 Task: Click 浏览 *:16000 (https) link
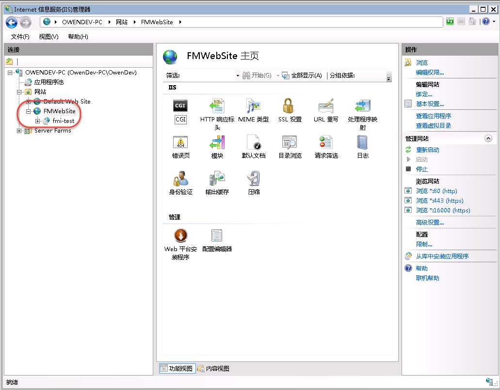443,210
